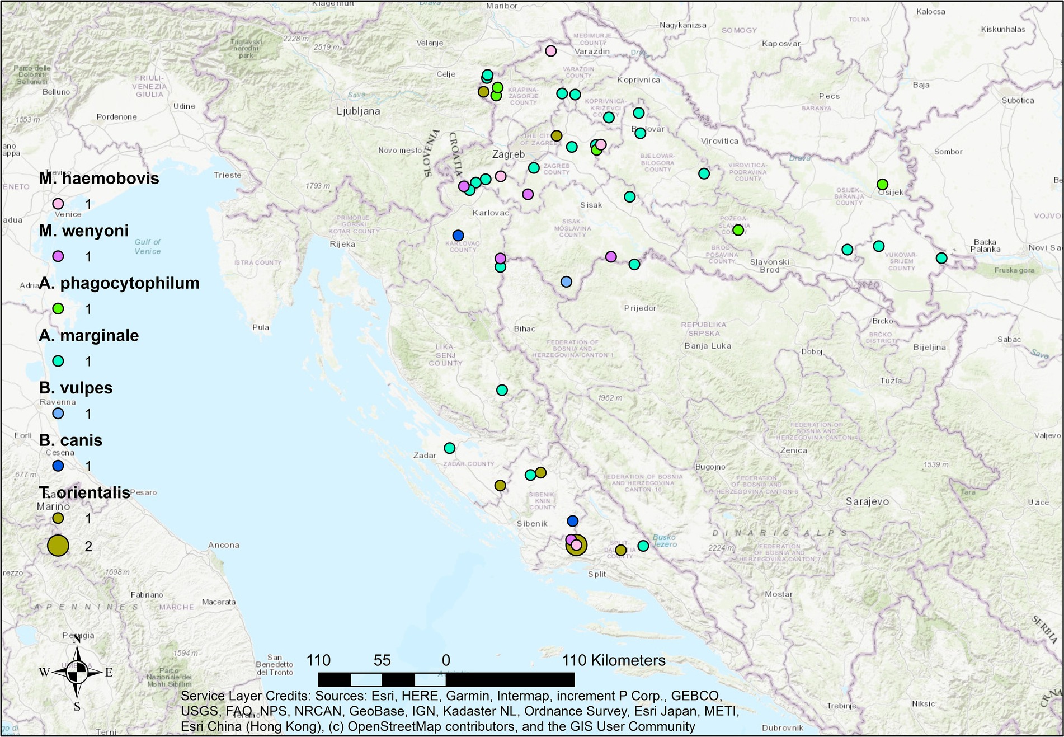This screenshot has width=1064, height=737.
Task: Click the M. wenyoni legend title
Action: click(84, 231)
